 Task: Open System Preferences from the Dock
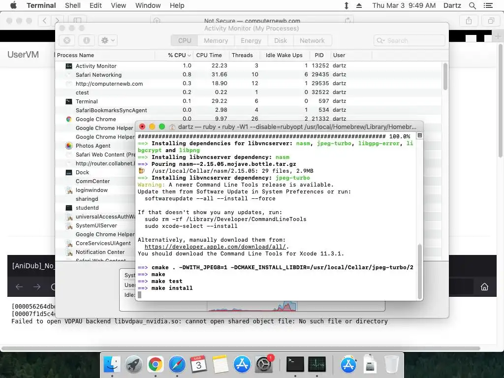pyautogui.click(x=264, y=364)
